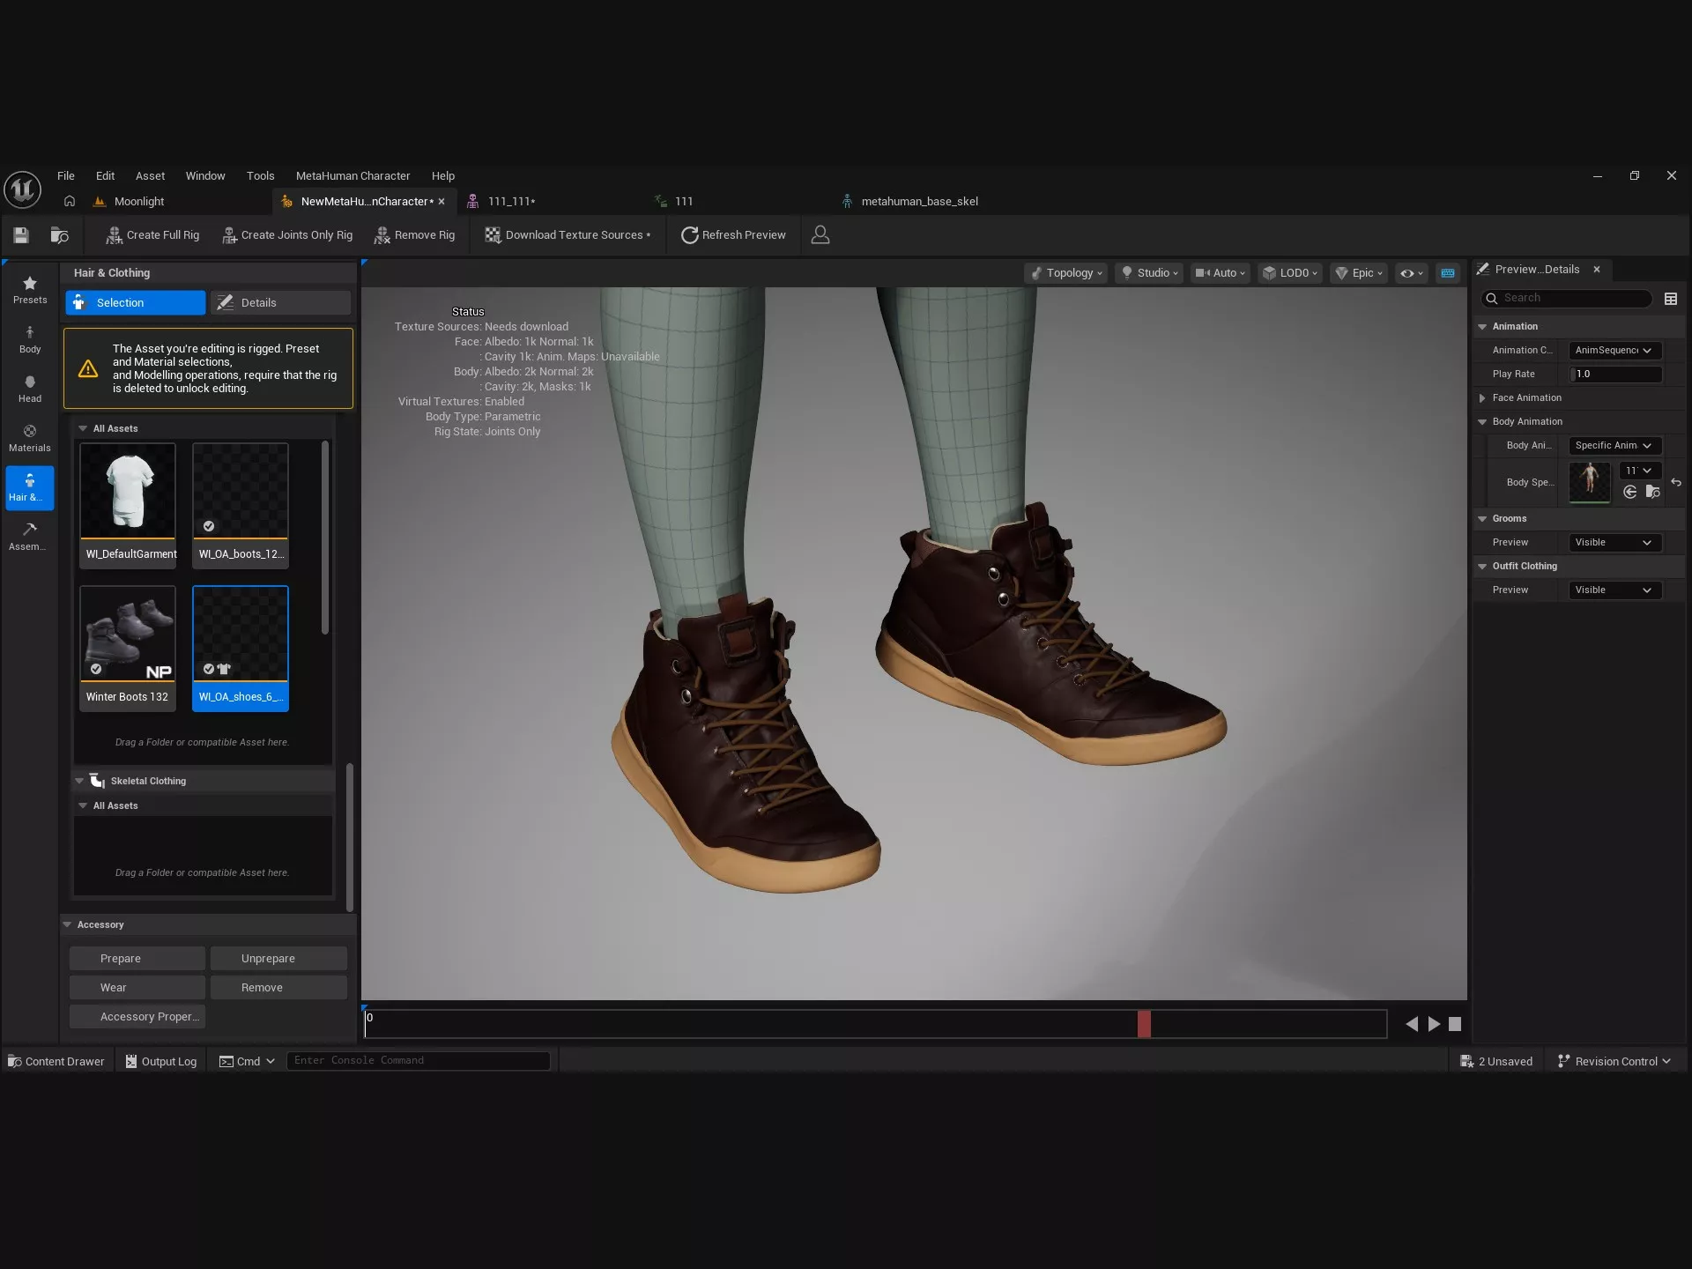The image size is (1692, 1269).
Task: Expand the Face Animation section
Action: tap(1482, 398)
